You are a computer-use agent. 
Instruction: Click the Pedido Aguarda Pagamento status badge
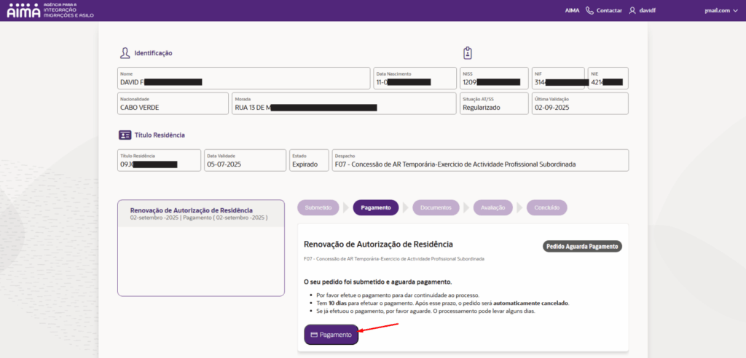point(582,246)
